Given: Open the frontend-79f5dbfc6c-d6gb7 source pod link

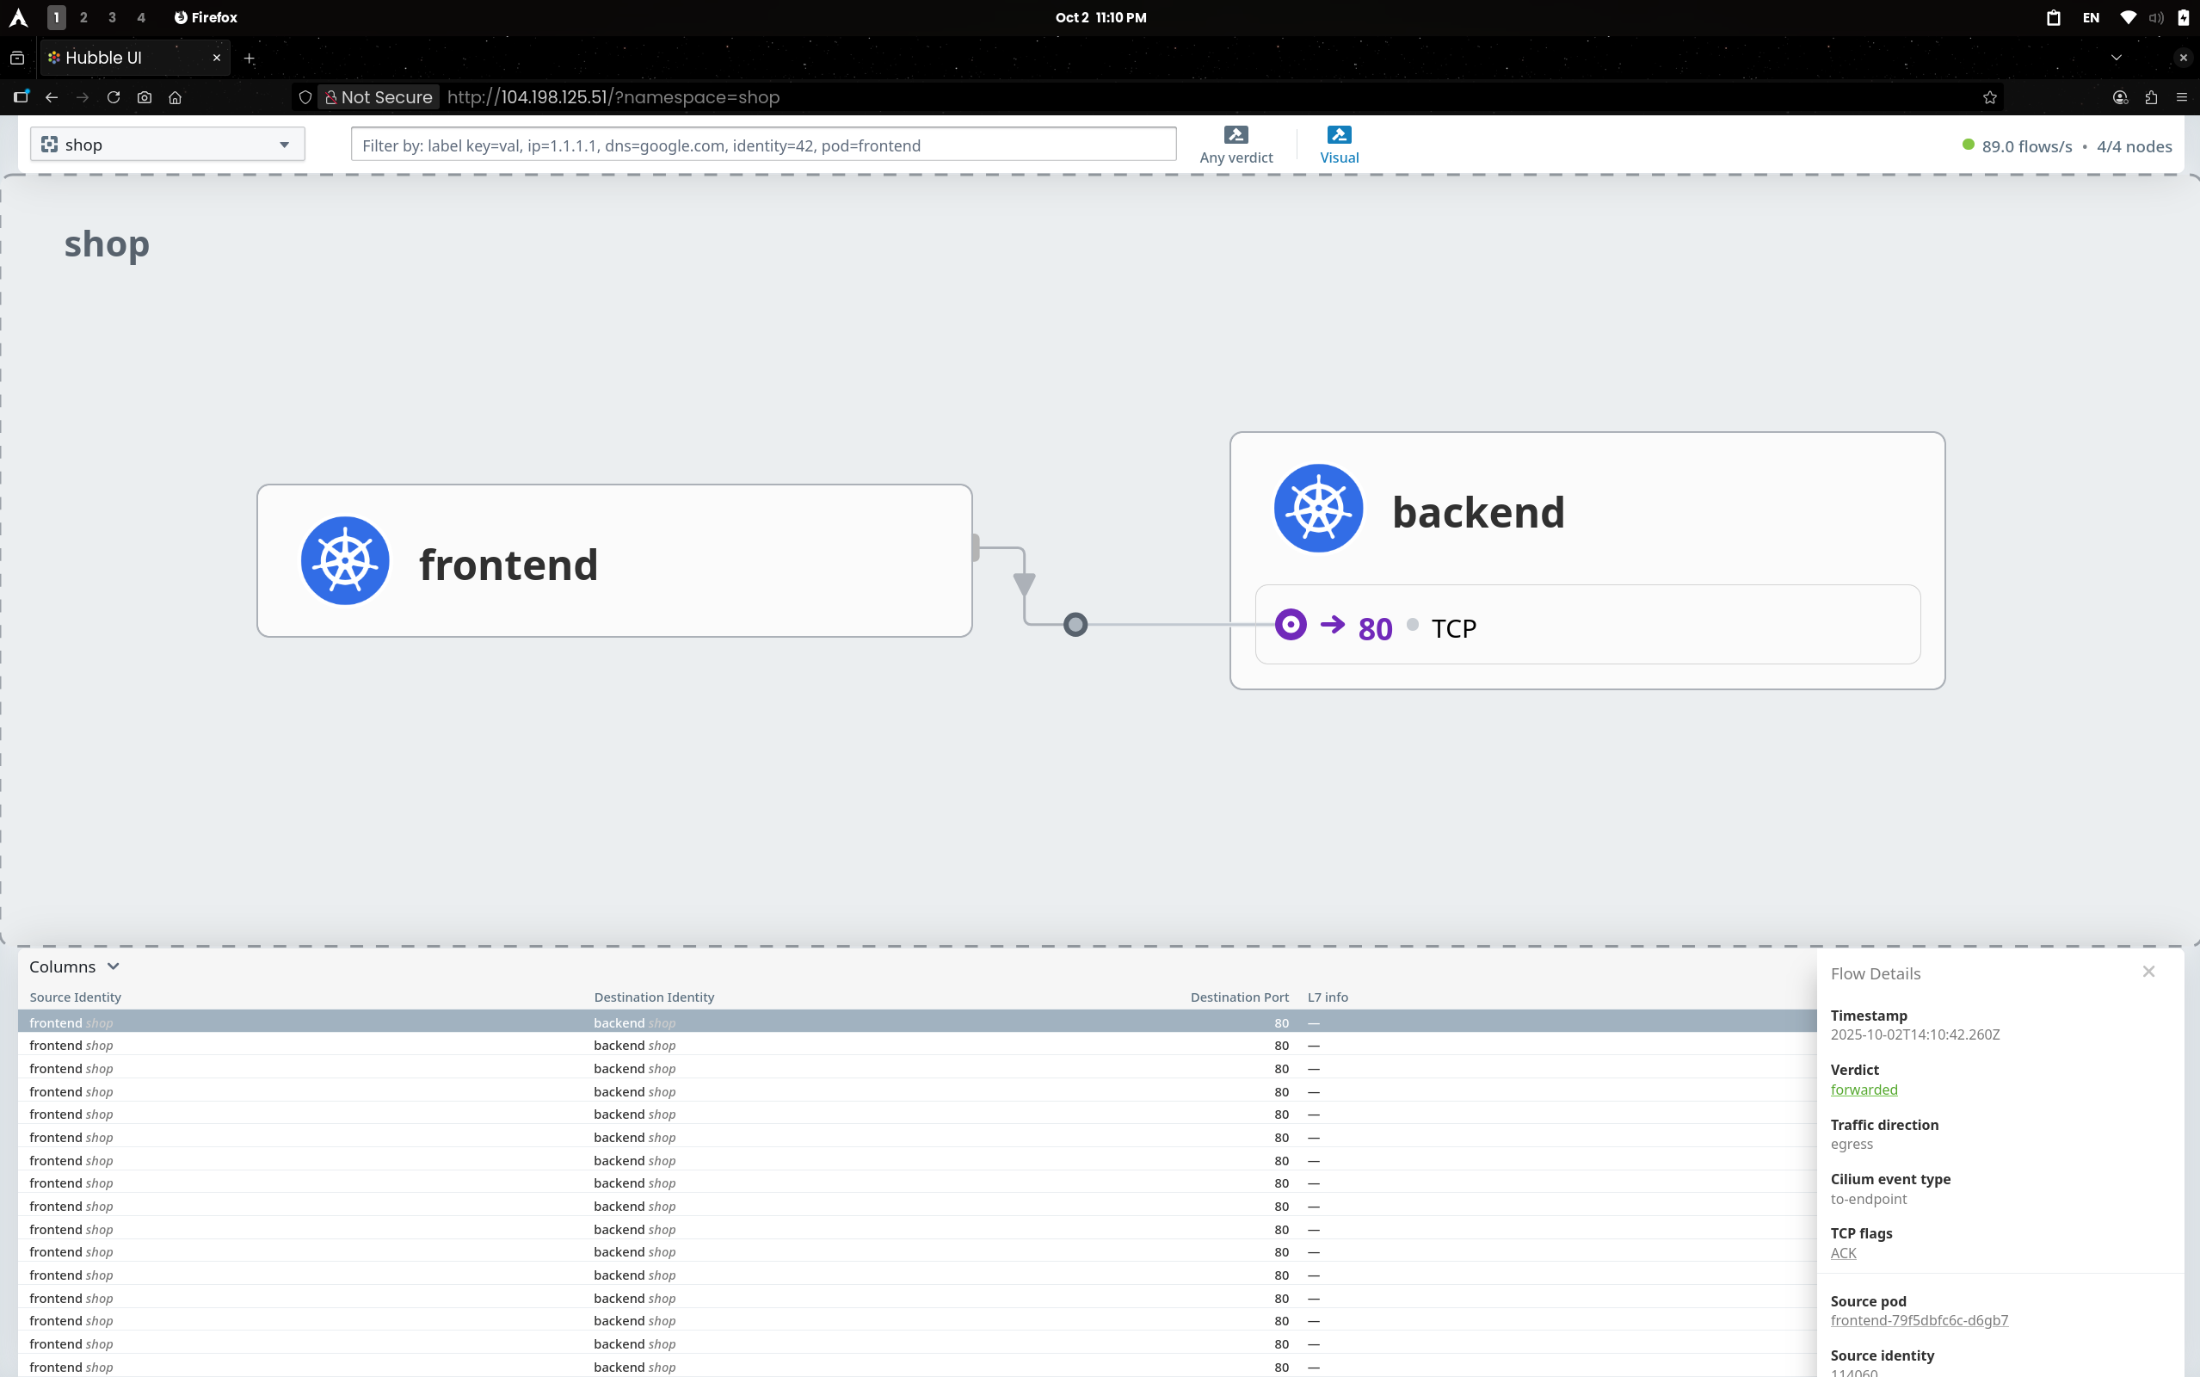Looking at the screenshot, I should point(1918,1319).
